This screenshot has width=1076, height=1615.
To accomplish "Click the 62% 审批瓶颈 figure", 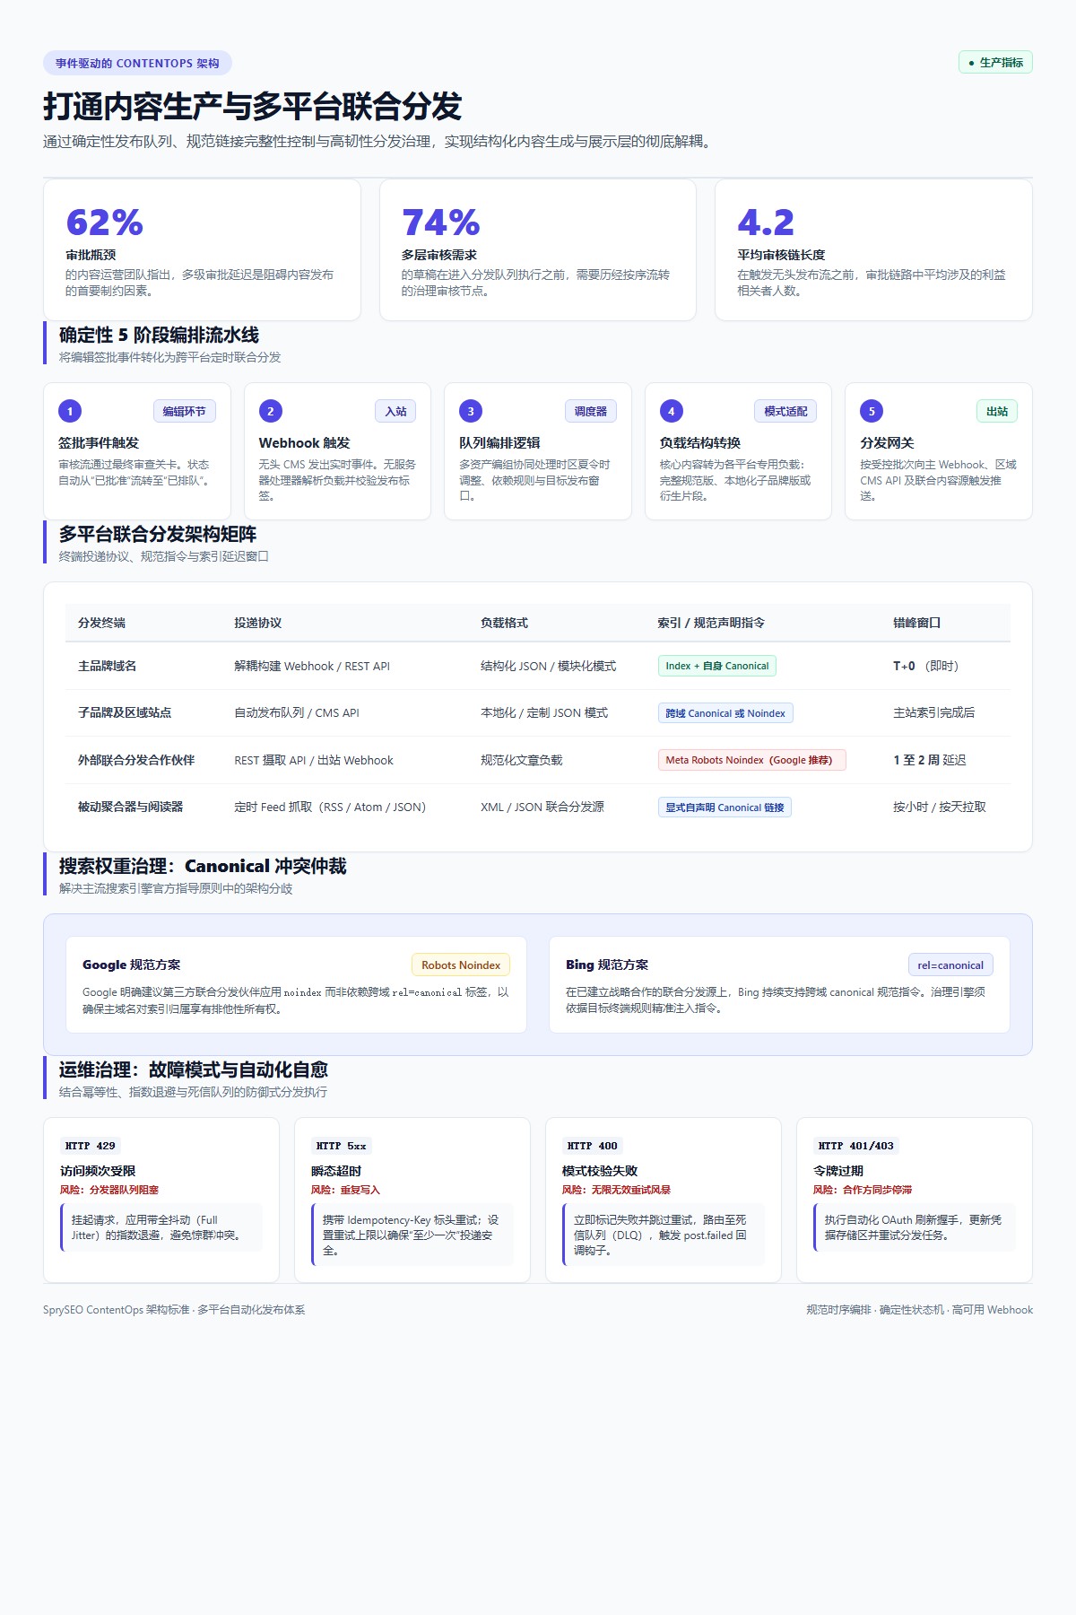I will tap(104, 222).
